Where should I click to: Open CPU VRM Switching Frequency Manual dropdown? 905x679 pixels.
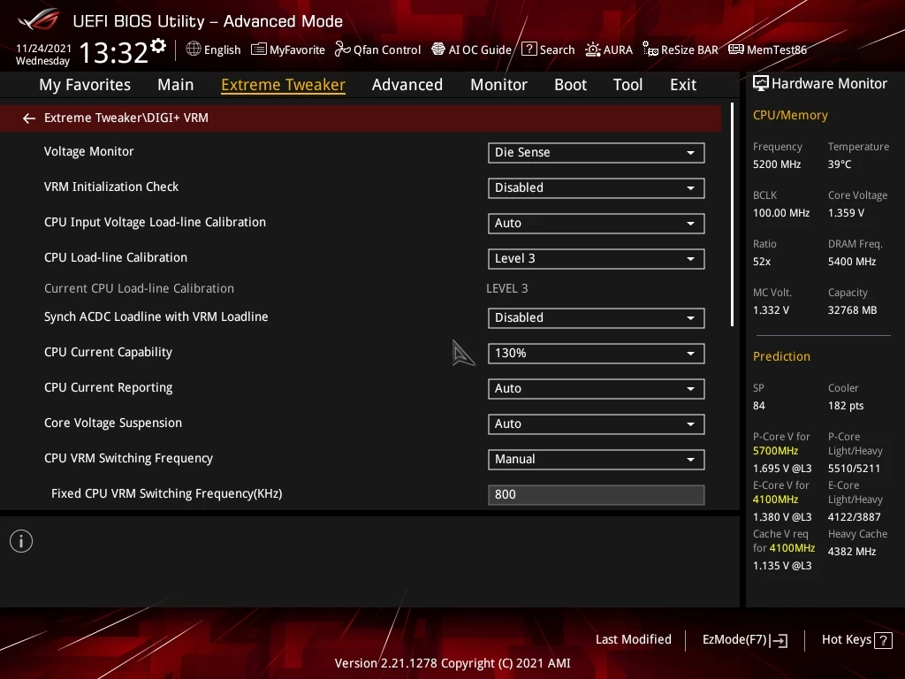(x=596, y=459)
